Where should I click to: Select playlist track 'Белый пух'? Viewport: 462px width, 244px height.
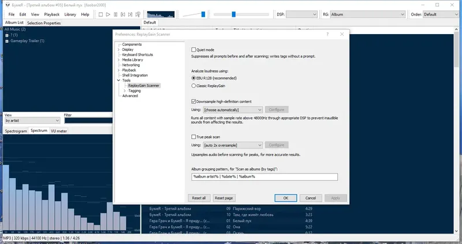(241, 221)
